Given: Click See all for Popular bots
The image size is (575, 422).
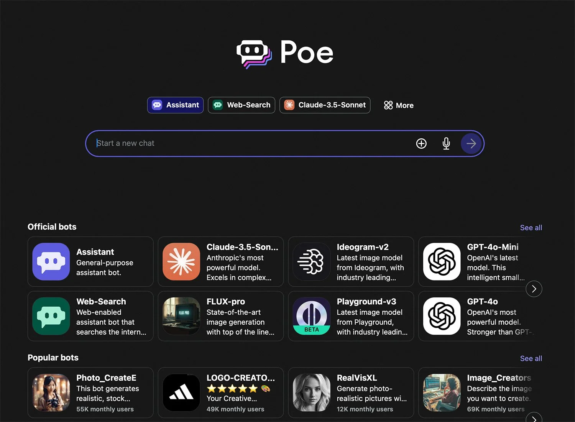Looking at the screenshot, I should [531, 358].
